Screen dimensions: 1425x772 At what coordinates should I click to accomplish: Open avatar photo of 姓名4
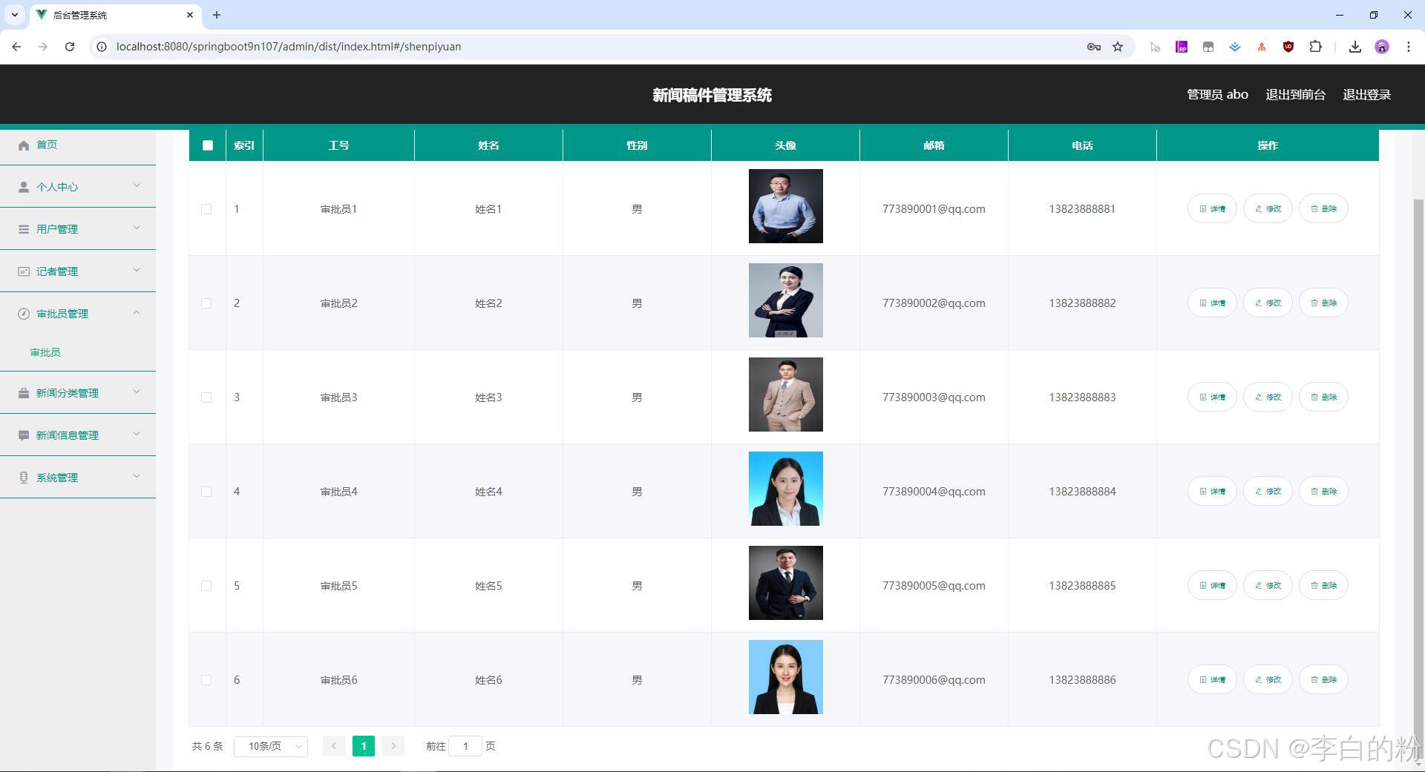785,489
